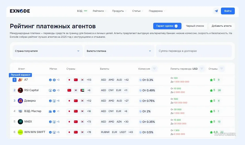Click the Гарант сделки button
Image resolution: width=245 pixels, height=145 pixels.
pos(167,26)
